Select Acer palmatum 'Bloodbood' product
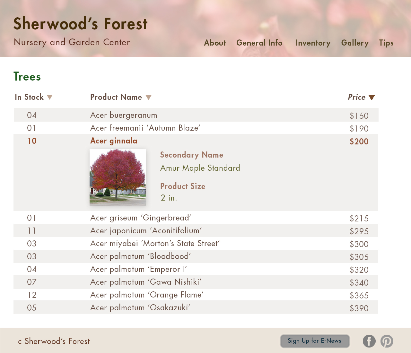 [140, 256]
